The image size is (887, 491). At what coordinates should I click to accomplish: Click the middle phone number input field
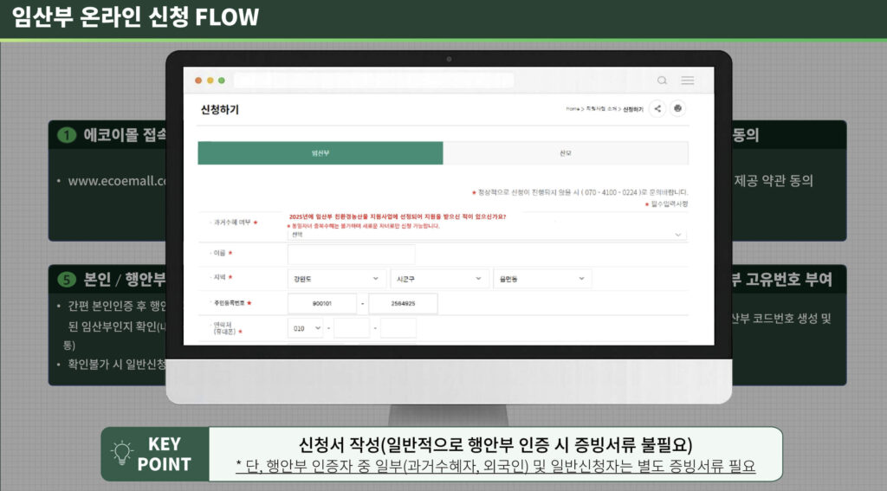click(352, 328)
